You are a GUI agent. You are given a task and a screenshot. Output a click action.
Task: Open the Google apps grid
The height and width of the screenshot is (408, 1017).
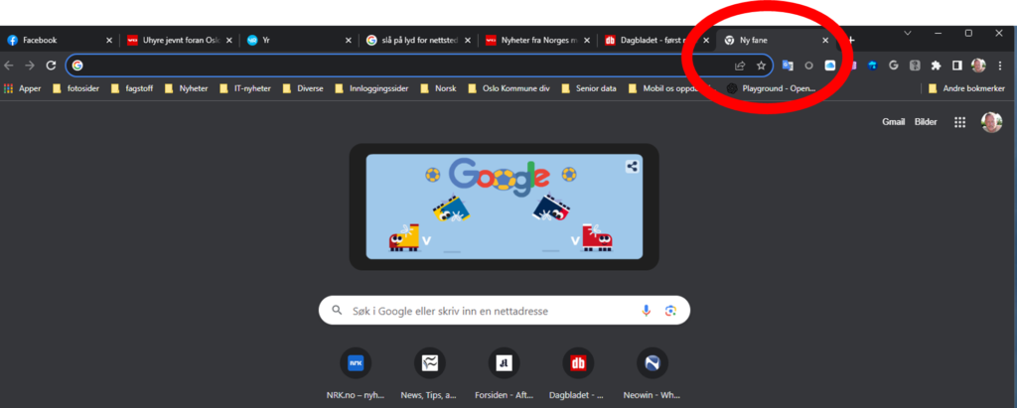click(x=960, y=122)
